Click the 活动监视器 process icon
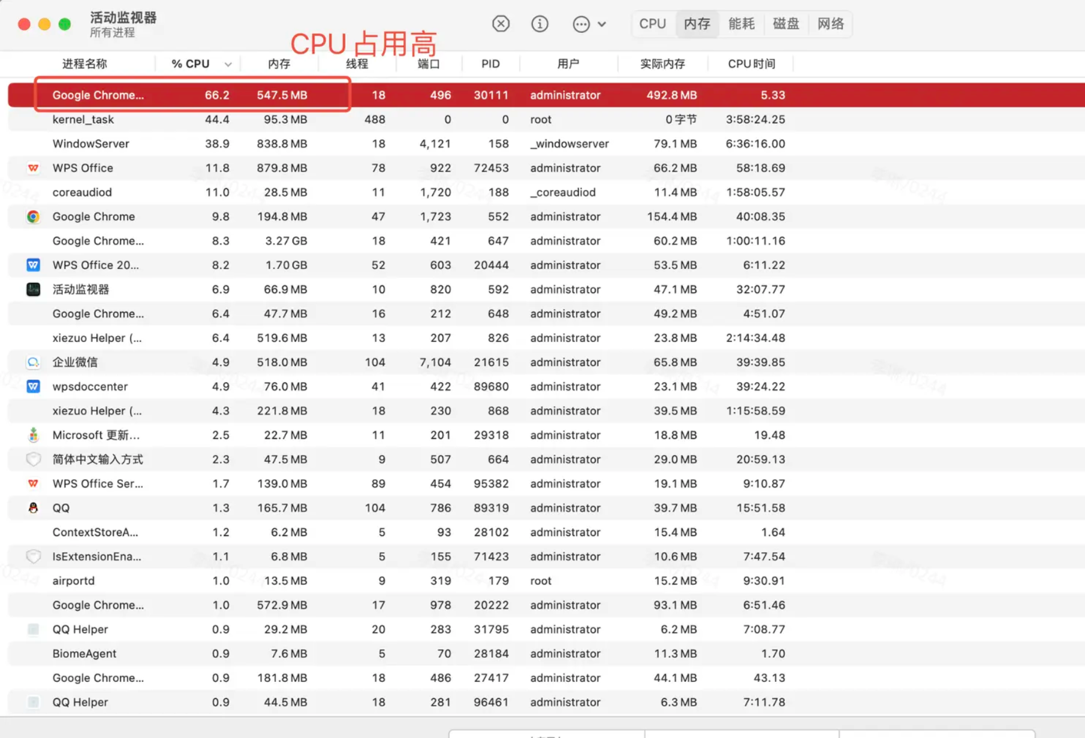The image size is (1085, 738). [33, 290]
